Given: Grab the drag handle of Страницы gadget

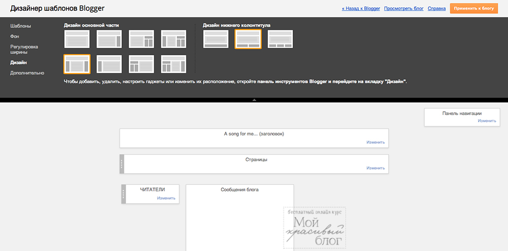Looking at the screenshot, I should coord(122,164).
